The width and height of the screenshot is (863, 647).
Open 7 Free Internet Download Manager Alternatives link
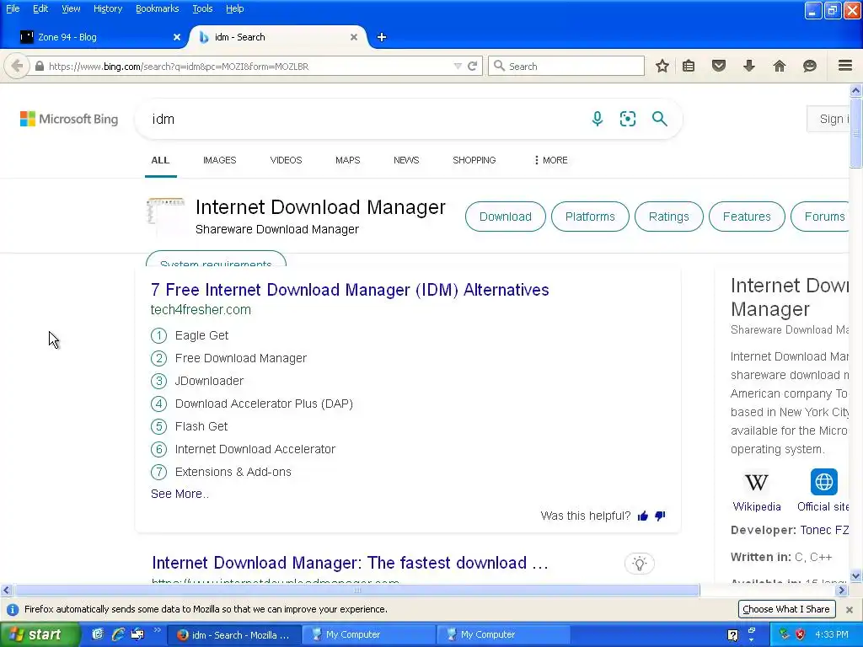(x=350, y=290)
